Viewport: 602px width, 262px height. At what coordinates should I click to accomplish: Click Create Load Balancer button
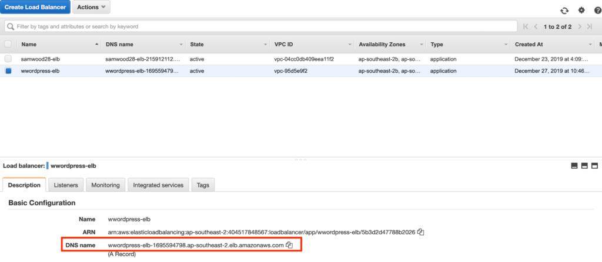(35, 7)
